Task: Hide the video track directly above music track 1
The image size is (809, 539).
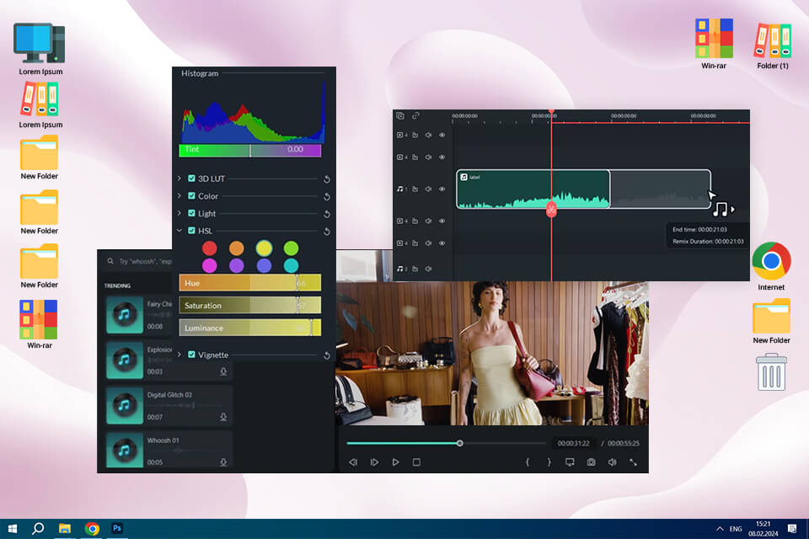Action: click(x=442, y=157)
